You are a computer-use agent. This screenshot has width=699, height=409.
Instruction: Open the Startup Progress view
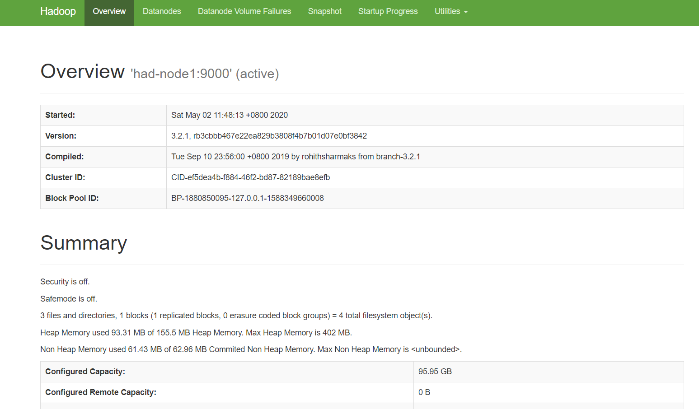click(x=388, y=11)
